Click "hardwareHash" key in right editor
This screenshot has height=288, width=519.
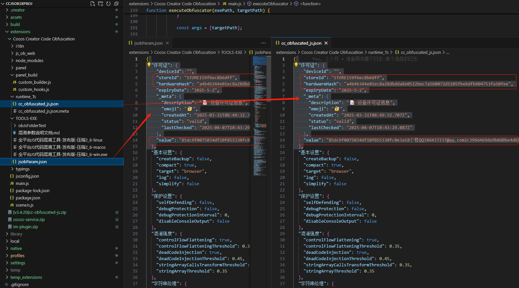[322, 84]
